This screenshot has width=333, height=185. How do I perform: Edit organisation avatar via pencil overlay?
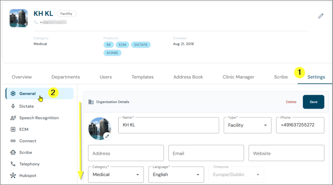107,136
